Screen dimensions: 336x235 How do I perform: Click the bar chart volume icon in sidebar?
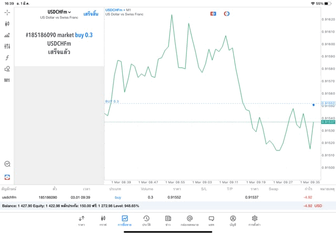[7, 35]
